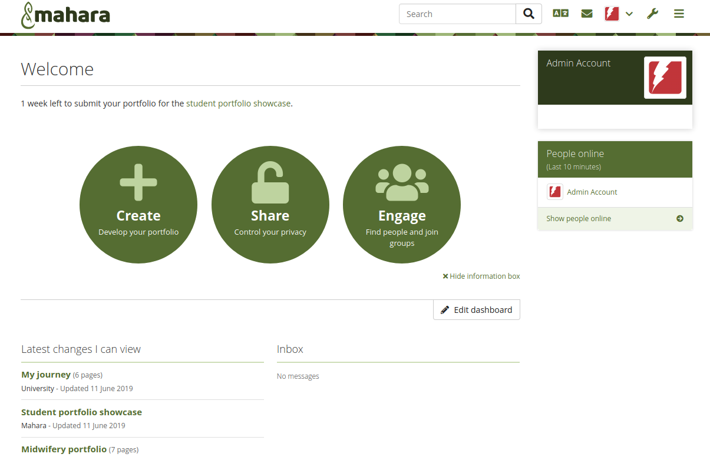This screenshot has height=457, width=710.
Task: Open the administration wrench menu
Action: (652, 14)
